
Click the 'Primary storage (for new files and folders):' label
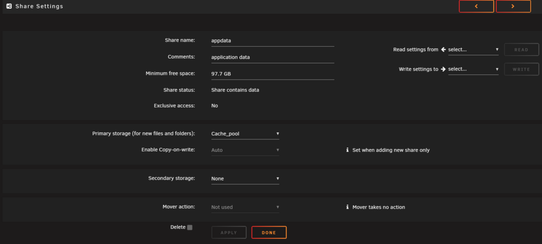pyautogui.click(x=144, y=133)
